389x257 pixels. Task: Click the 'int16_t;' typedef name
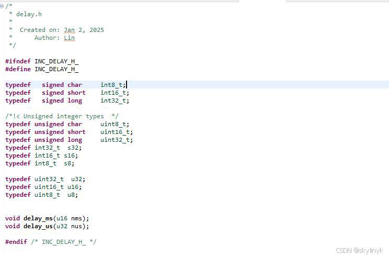tap(115, 93)
